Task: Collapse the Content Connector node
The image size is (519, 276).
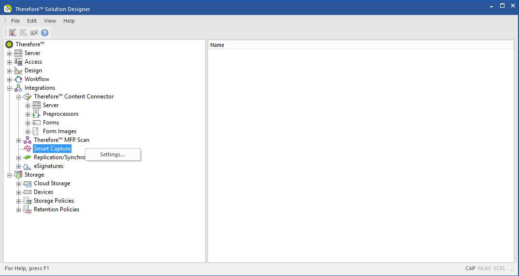Action: pyautogui.click(x=18, y=97)
